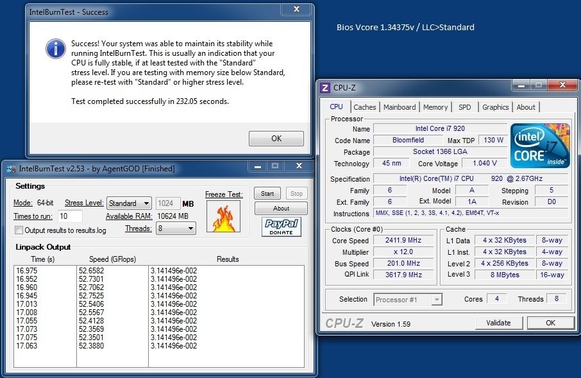
Task: Open the About tab in CPU-Z
Action: tap(526, 107)
